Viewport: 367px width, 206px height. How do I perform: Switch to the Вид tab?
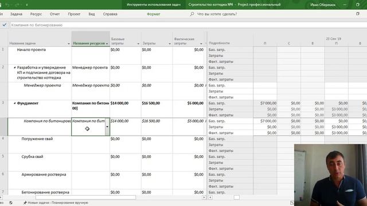point(92,14)
